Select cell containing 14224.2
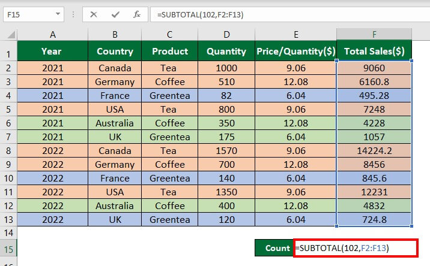Screen dimensions: 430x266 (374, 151)
